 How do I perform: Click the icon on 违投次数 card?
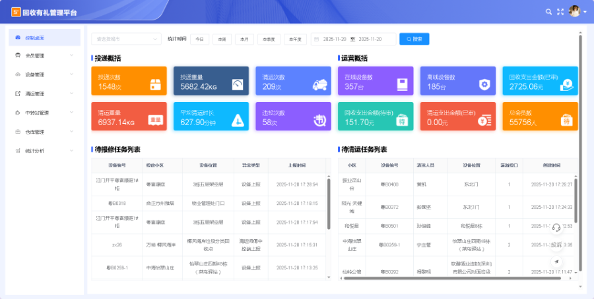coord(320,121)
